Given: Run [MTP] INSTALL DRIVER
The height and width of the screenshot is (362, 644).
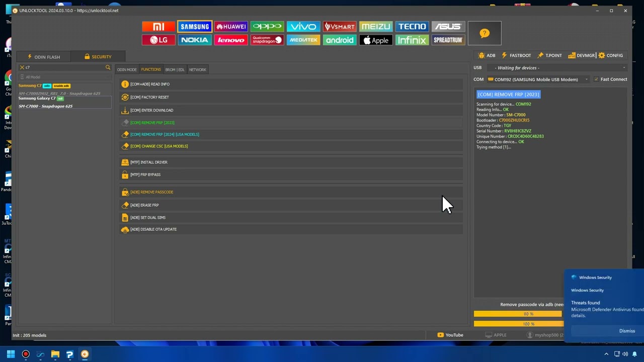Looking at the screenshot, I should point(291,162).
